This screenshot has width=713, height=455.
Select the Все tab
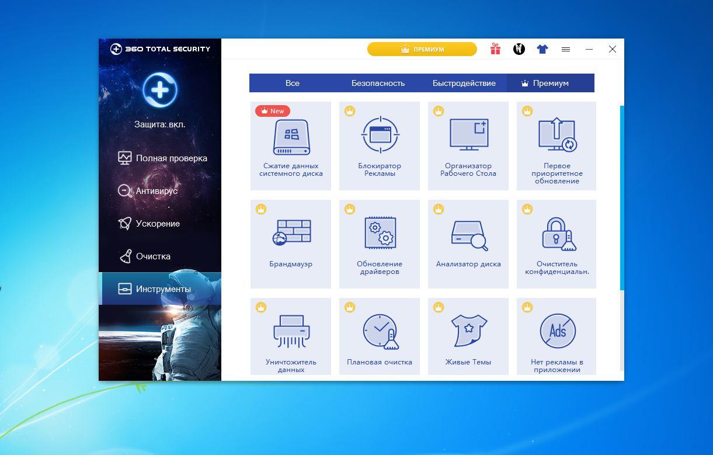(x=293, y=83)
